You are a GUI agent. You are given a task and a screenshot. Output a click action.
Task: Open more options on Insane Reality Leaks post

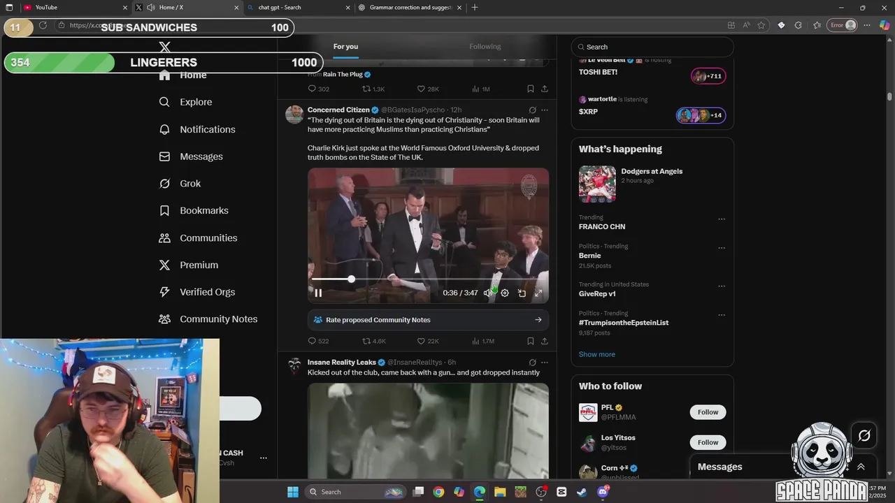click(x=545, y=363)
